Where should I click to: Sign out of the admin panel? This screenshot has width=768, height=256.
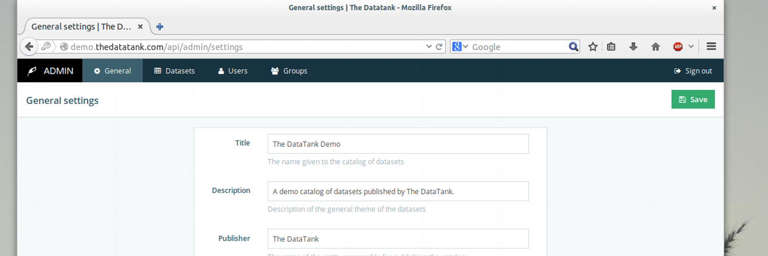pyautogui.click(x=693, y=71)
